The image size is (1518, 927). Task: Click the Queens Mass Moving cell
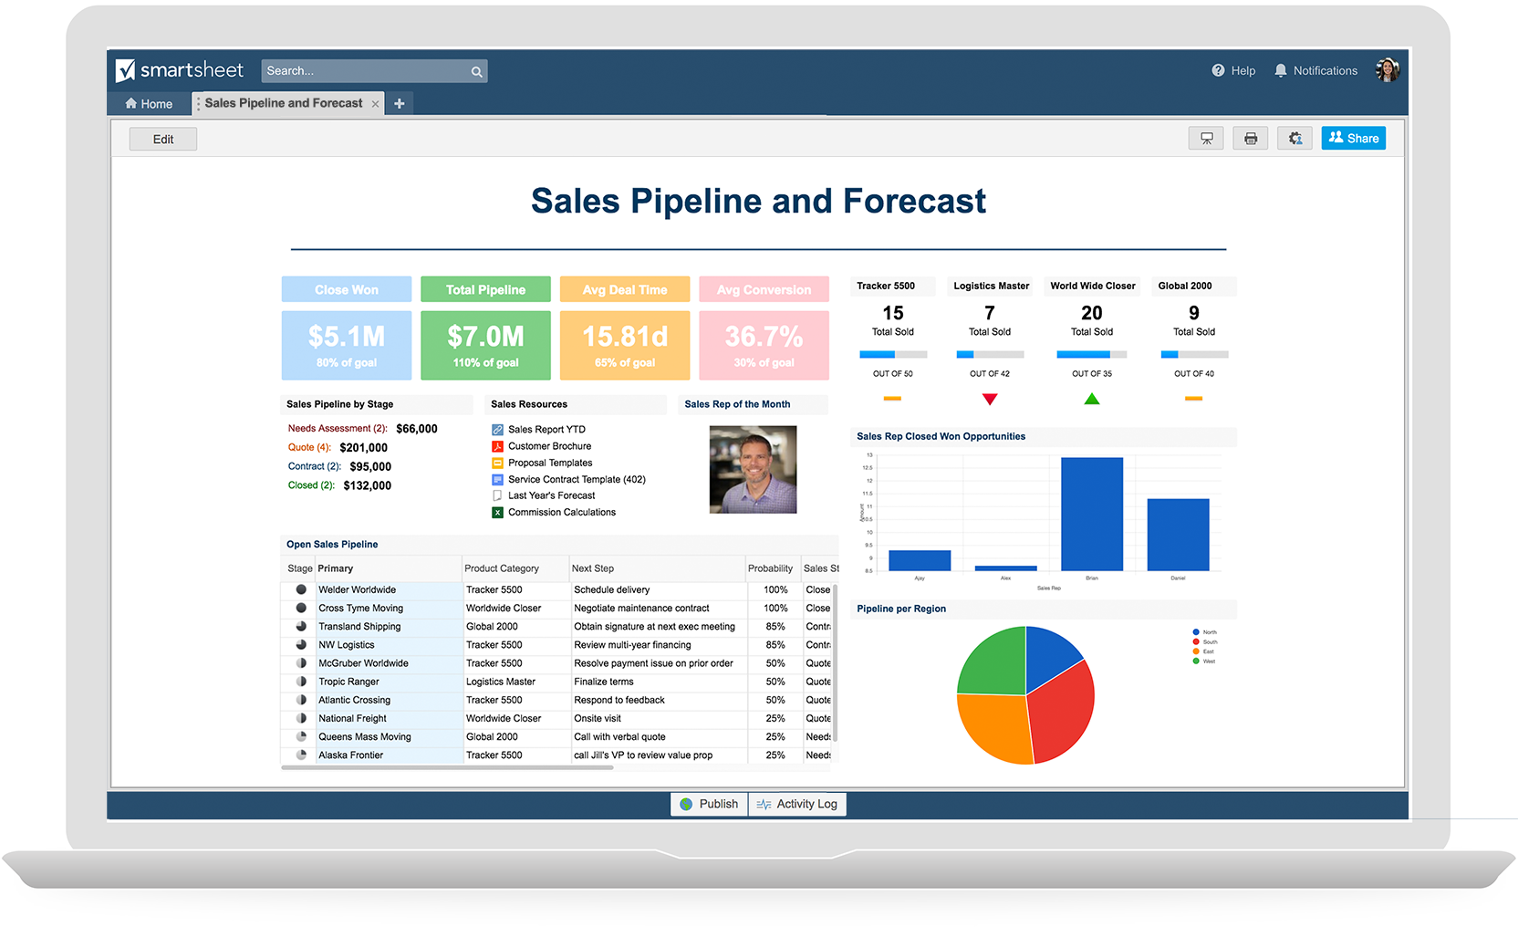pos(390,737)
